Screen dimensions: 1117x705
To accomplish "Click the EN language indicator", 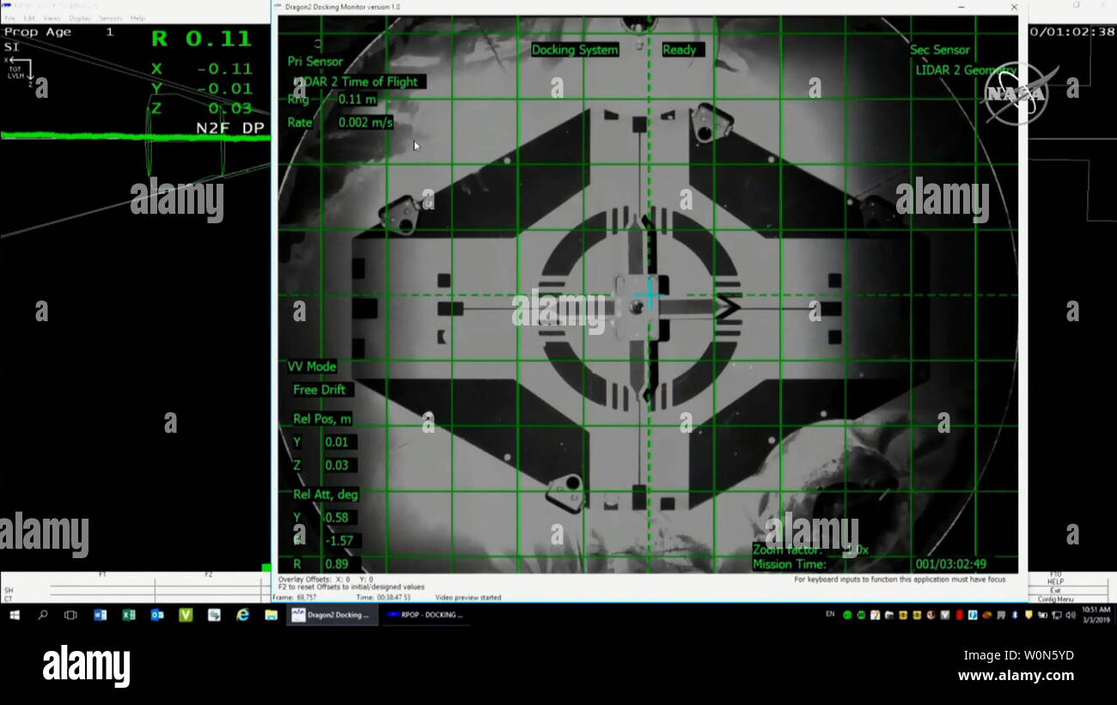I will coord(830,614).
